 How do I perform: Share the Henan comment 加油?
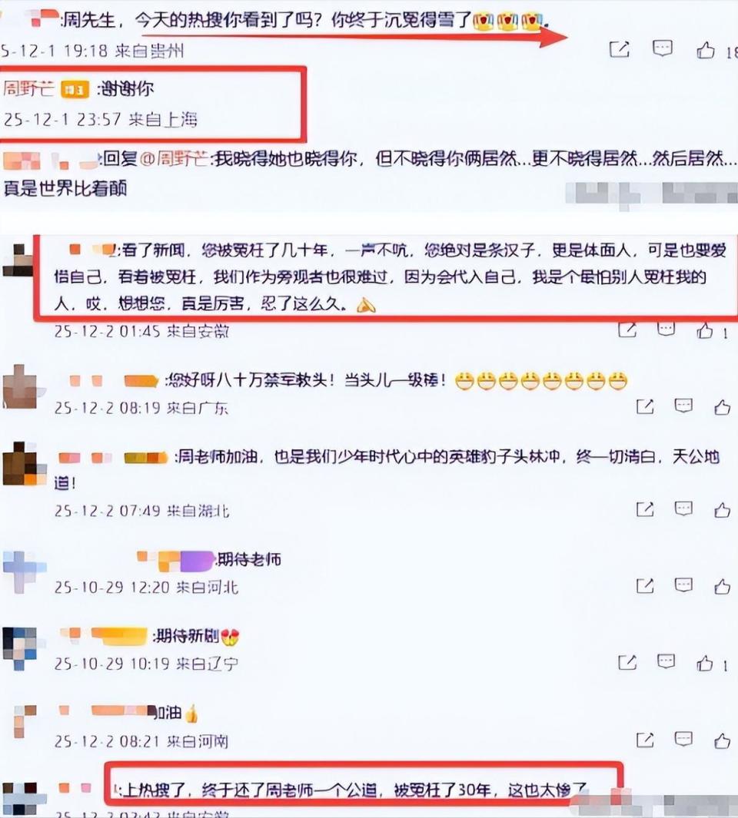pos(645,739)
